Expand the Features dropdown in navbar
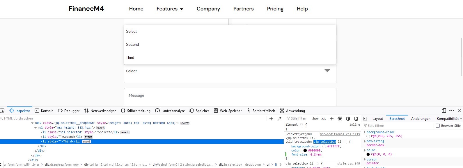Viewport: 463px width, 168px height. click(170, 9)
